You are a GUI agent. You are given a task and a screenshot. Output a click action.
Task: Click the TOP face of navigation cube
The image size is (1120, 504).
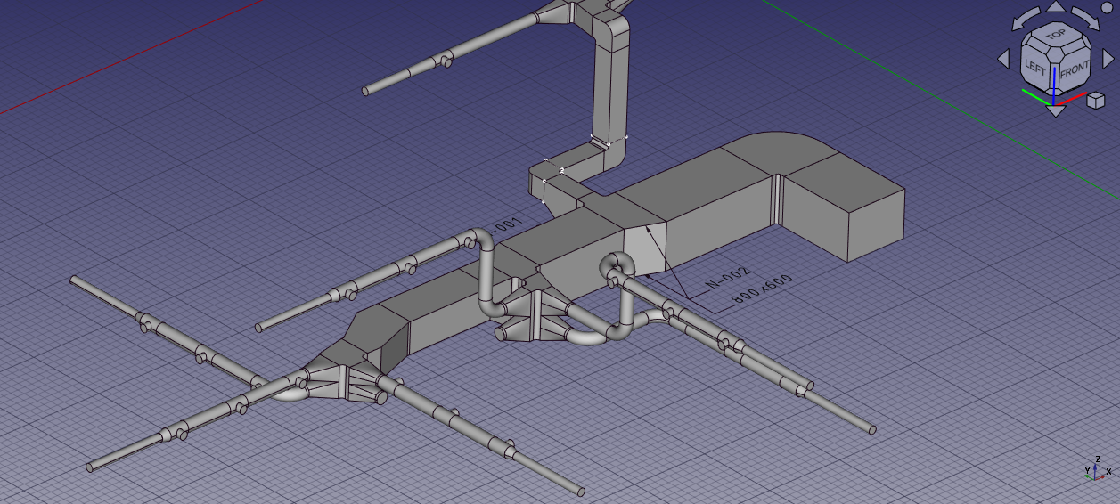(x=1056, y=36)
